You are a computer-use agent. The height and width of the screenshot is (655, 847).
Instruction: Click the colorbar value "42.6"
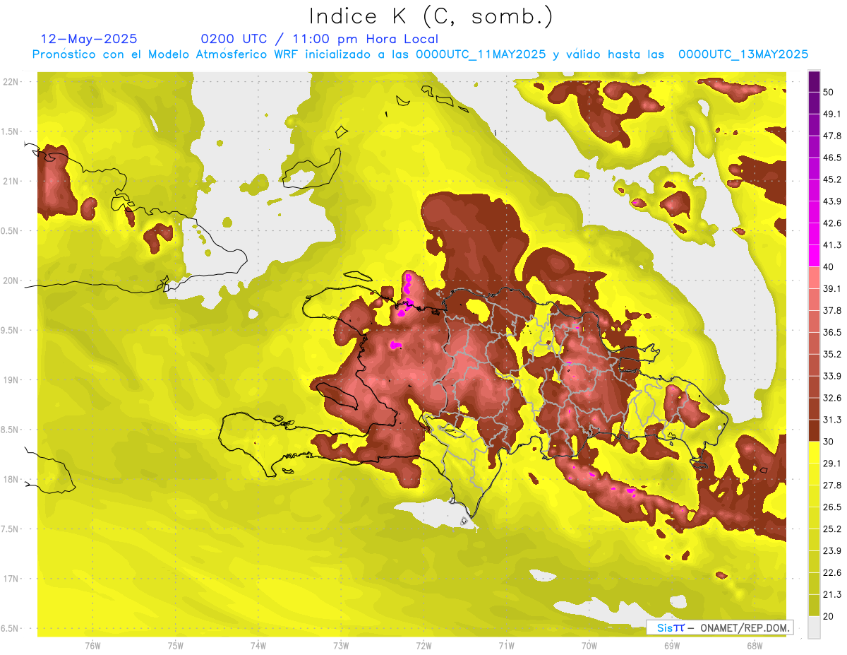tap(832, 223)
